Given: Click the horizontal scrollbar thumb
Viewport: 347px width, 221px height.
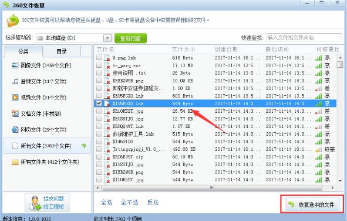Looking at the screenshot, I should [x=212, y=188].
